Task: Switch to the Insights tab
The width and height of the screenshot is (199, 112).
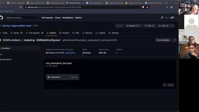Action: coord(100,33)
